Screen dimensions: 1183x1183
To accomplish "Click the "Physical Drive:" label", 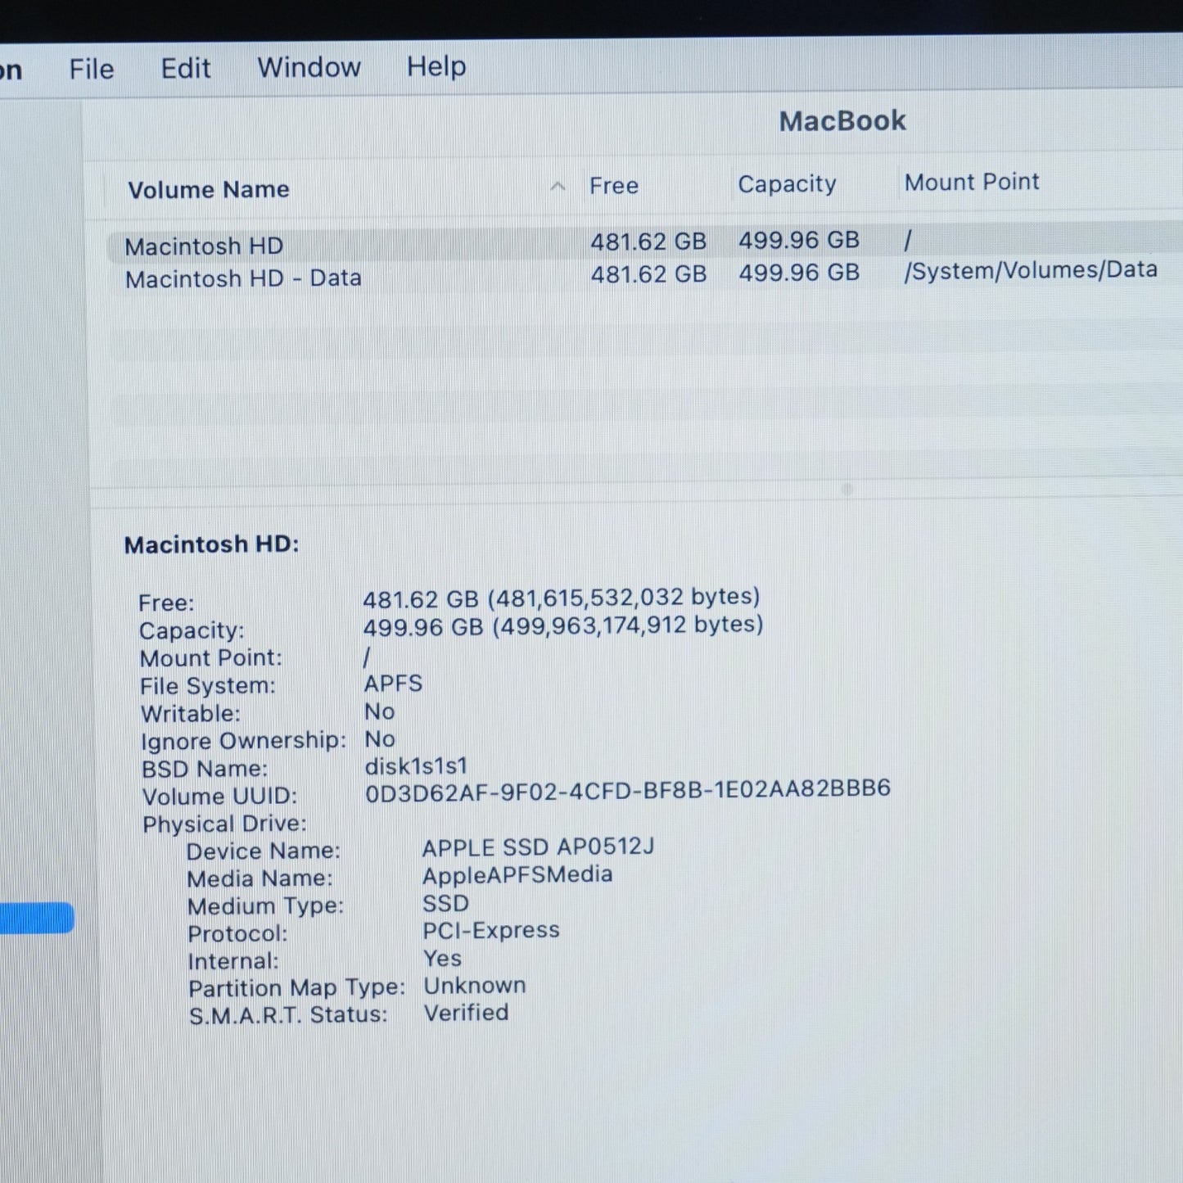I will click(x=224, y=824).
